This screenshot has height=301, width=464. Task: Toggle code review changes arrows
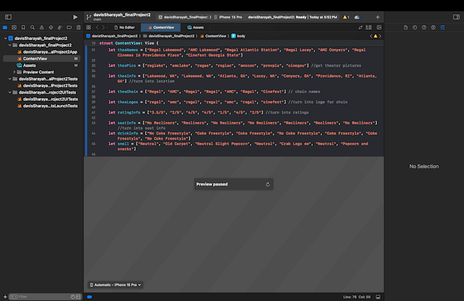pos(360,27)
